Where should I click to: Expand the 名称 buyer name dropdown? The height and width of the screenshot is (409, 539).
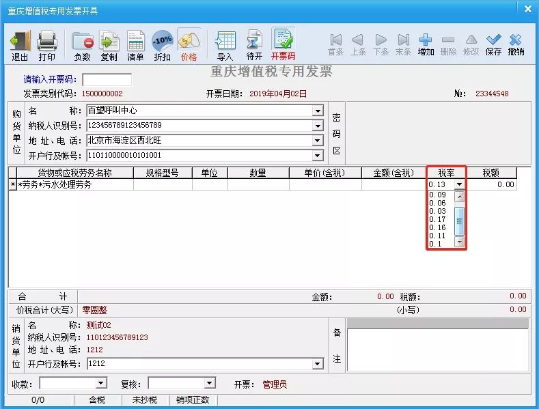coord(318,111)
